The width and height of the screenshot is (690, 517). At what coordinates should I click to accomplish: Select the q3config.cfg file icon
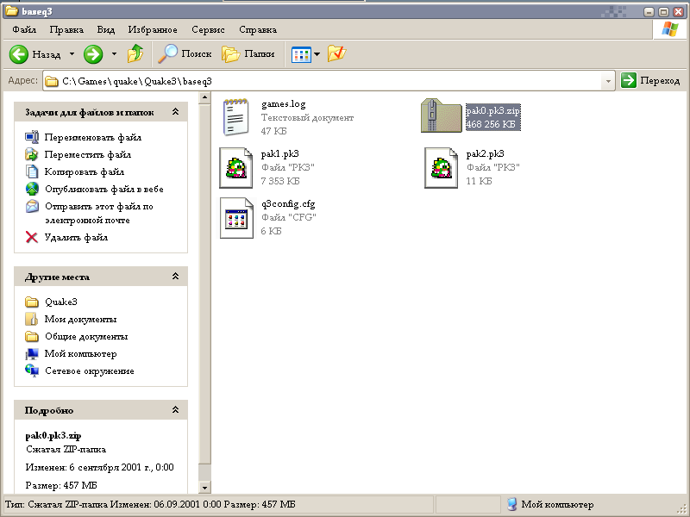236,218
